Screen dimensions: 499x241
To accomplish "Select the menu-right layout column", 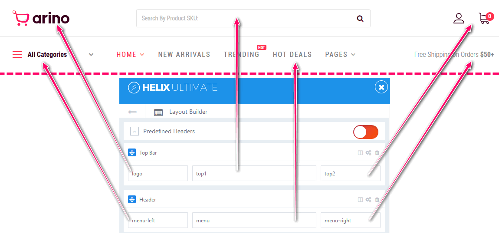I will click(x=350, y=220).
